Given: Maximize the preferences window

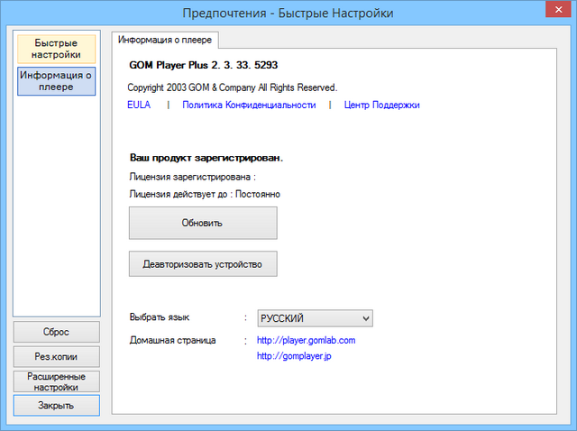Looking at the screenshot, I should 522,11.
